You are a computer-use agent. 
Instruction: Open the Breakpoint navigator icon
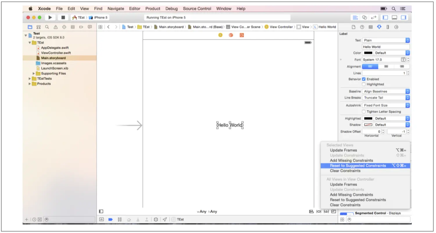click(81, 27)
